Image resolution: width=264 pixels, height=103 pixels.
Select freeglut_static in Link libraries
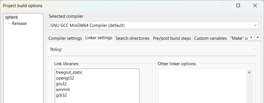(x=69, y=72)
